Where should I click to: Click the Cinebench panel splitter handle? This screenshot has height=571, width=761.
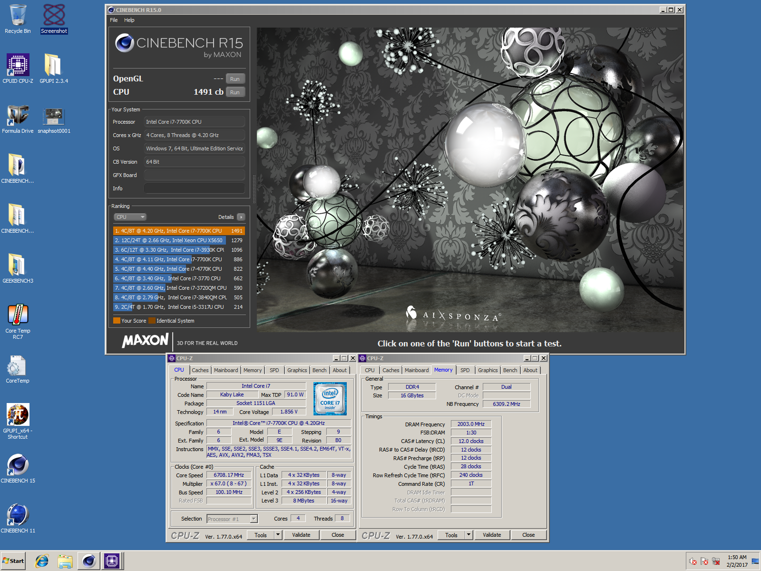[254, 189]
